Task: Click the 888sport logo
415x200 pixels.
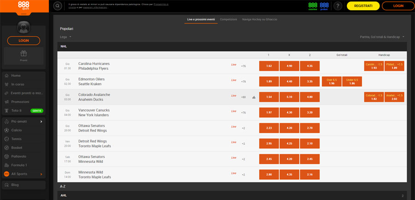Action: pyautogui.click(x=24, y=6)
